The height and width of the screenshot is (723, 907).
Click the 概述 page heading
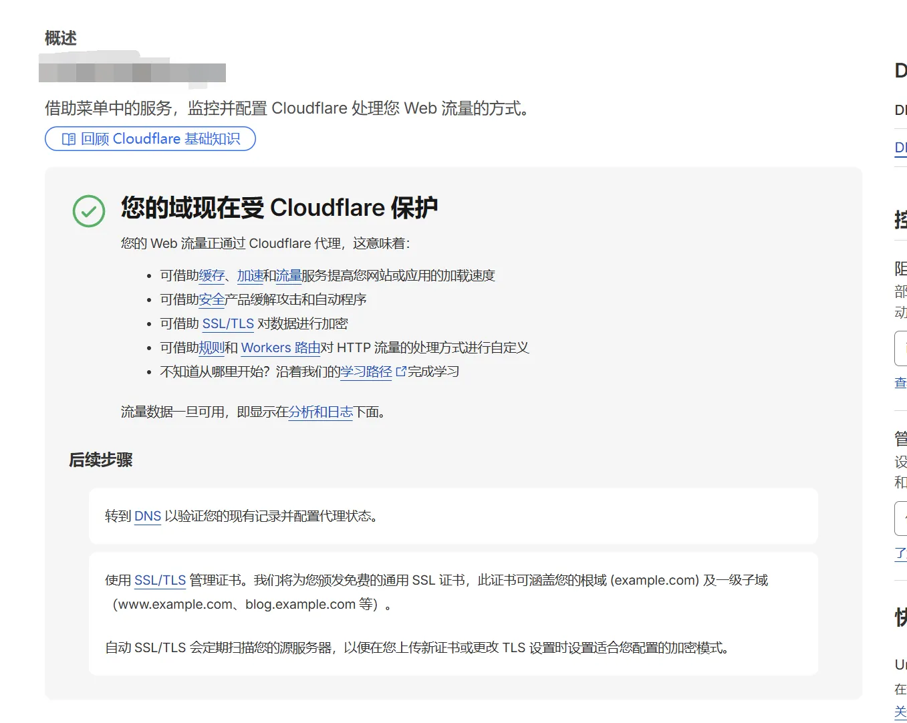tap(61, 38)
